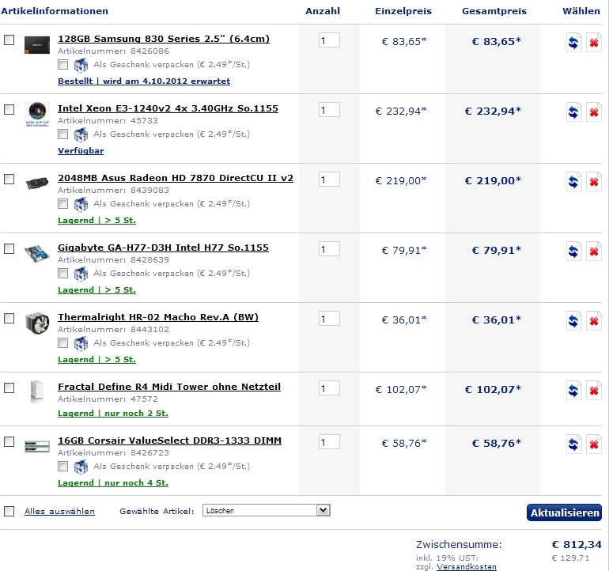
Task: Open the Gewählte Artikel Löschen dropdown
Action: [266, 510]
